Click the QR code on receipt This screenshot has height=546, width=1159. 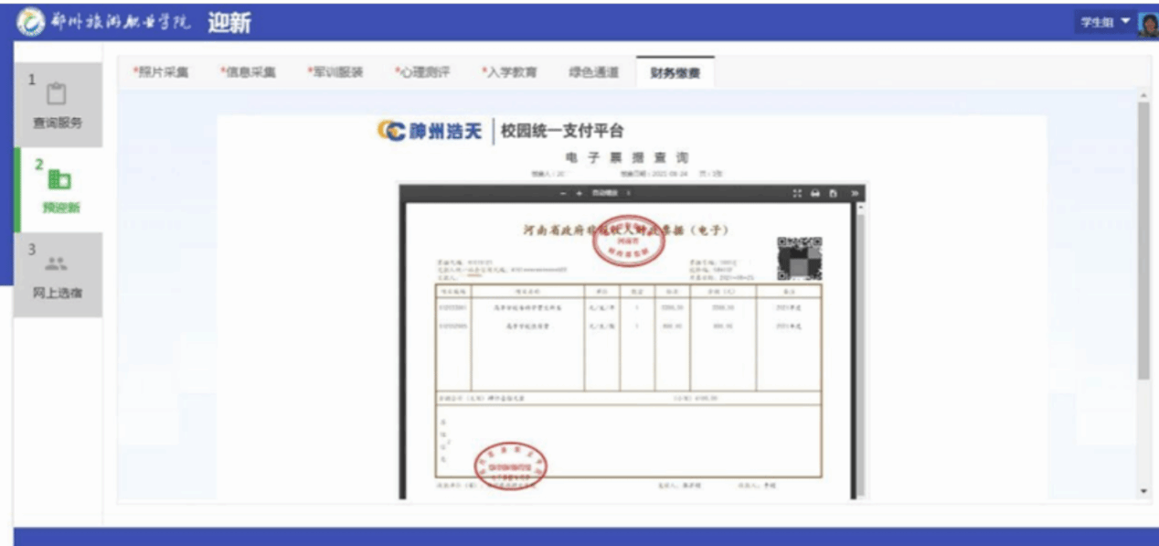point(799,258)
